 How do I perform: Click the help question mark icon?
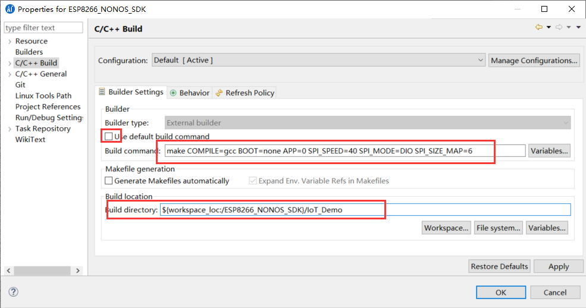click(x=13, y=292)
